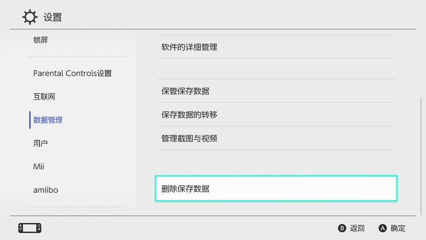Open amiibo settings
The width and height of the screenshot is (426, 240).
pyautogui.click(x=46, y=190)
